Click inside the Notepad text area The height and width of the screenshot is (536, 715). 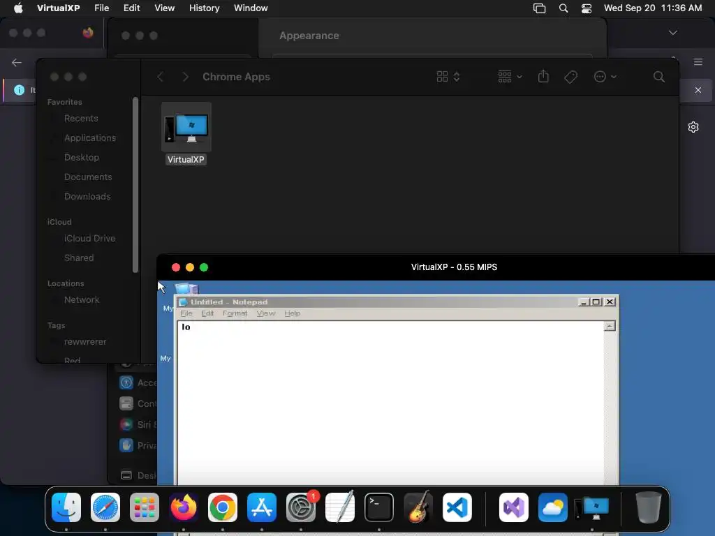391,403
